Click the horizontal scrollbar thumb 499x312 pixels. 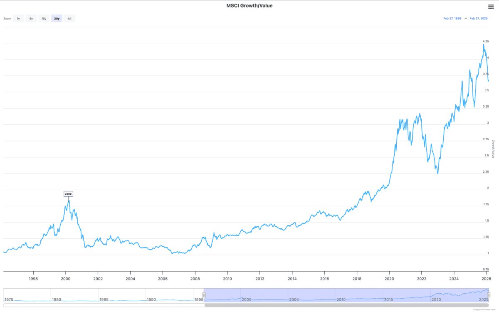[346, 305]
